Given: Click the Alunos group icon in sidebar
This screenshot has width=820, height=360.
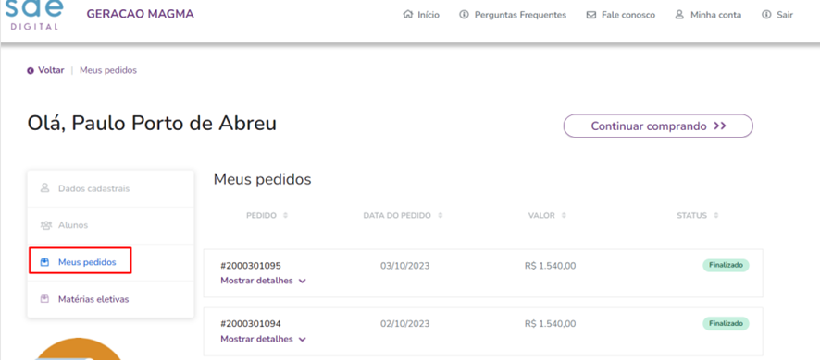Looking at the screenshot, I should click(45, 225).
